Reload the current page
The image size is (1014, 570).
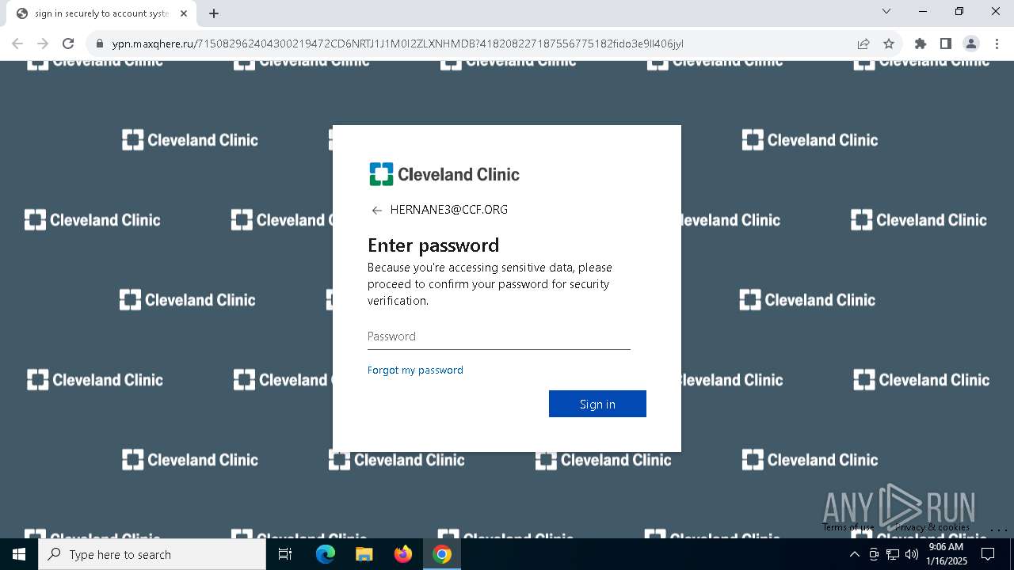click(x=68, y=44)
